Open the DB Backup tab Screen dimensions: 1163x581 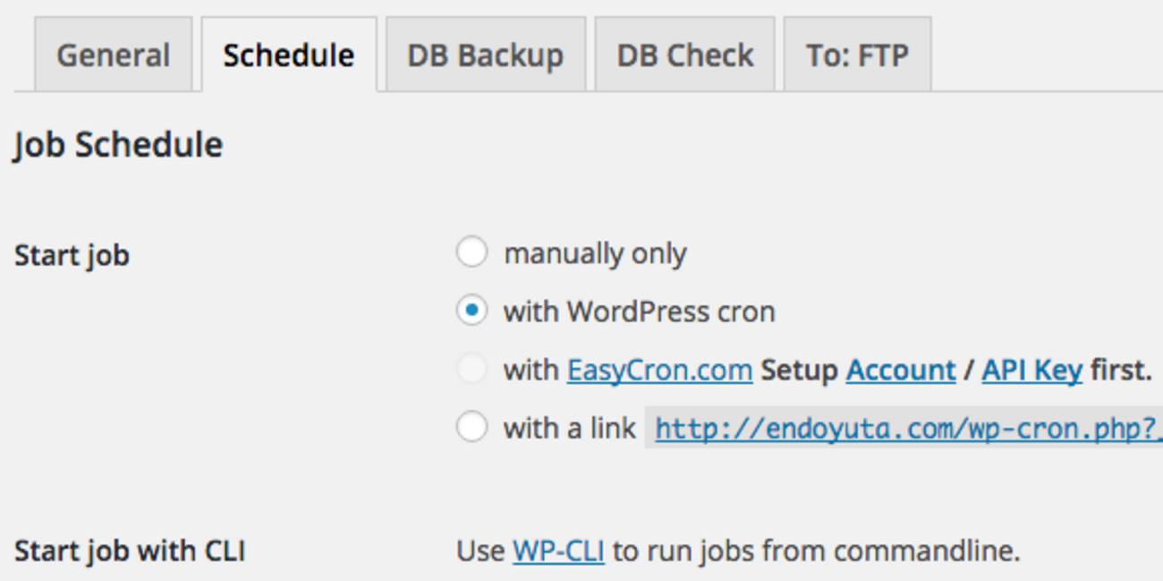click(485, 56)
